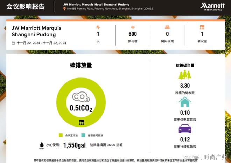
Task: Click the participants icon above 600
Action: [x=133, y=27]
